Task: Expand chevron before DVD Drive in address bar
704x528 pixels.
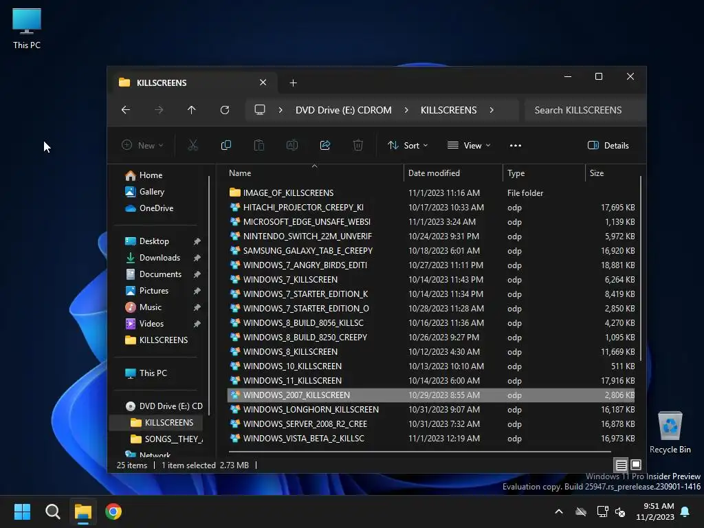Action: point(280,110)
